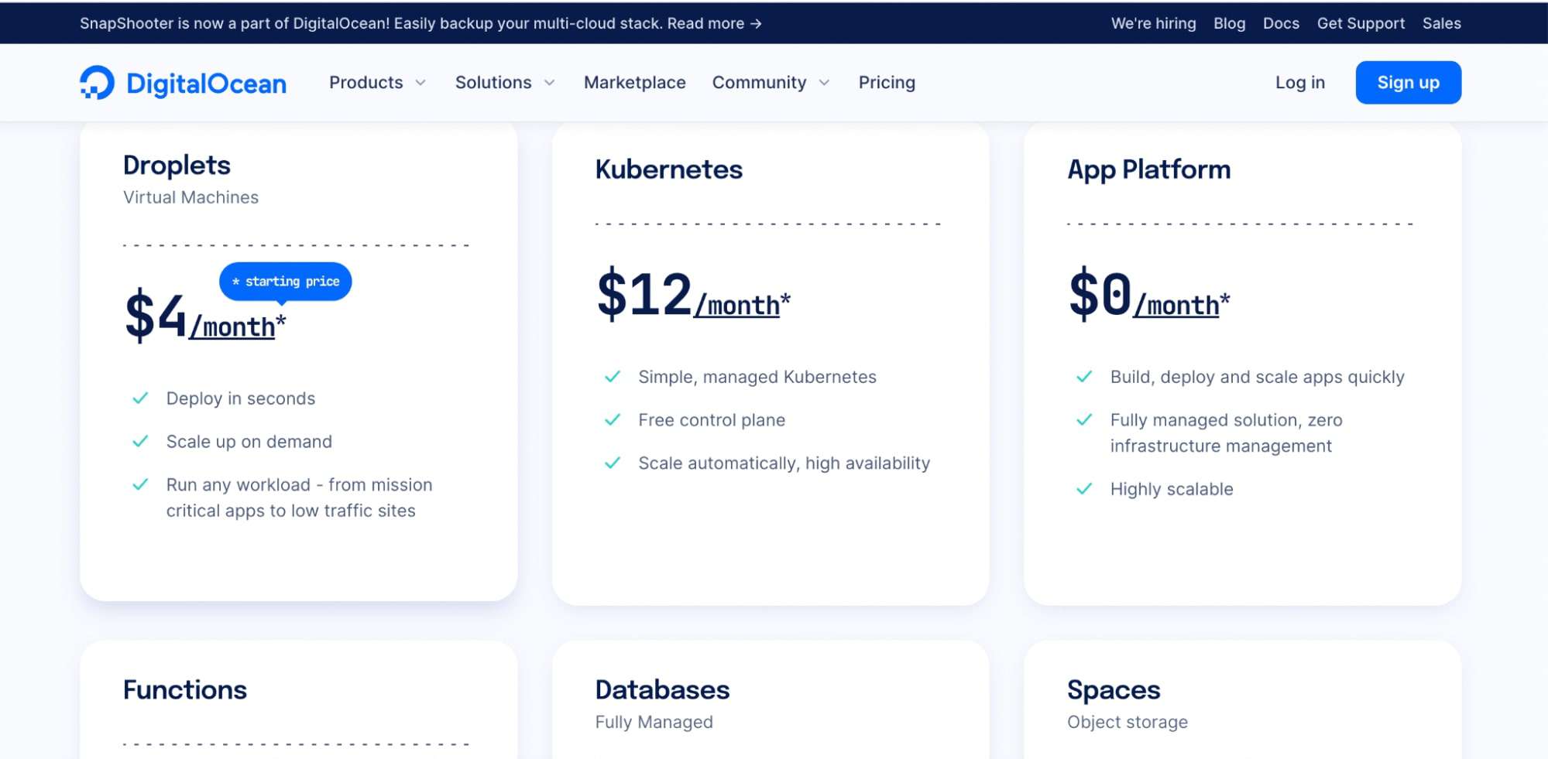Click the App Platform /month pricing link
The height and width of the screenshot is (759, 1548).
pos(1176,306)
